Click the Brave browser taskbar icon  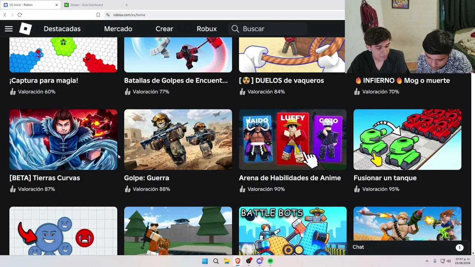point(237,261)
